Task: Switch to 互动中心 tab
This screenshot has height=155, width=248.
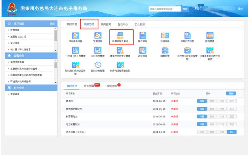Action: 123,24
